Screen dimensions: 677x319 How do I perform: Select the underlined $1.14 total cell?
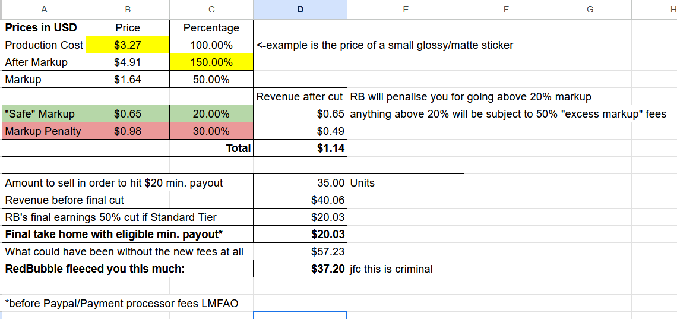pyautogui.click(x=300, y=149)
